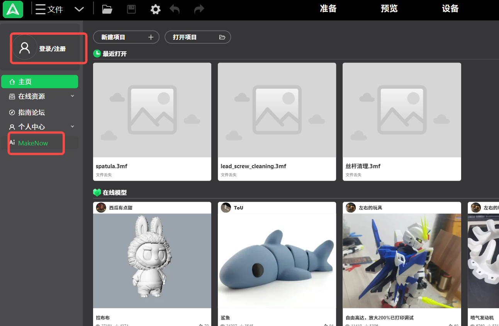Click the 新建项目 button

pyautogui.click(x=126, y=37)
